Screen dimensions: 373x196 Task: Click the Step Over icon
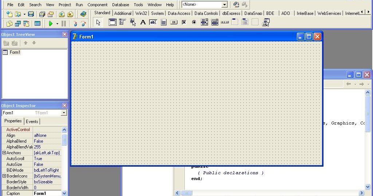[x=83, y=24]
